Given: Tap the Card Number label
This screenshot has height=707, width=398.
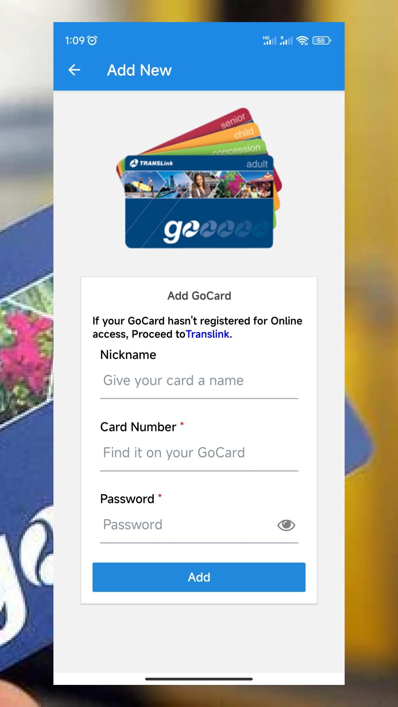Looking at the screenshot, I should point(138,427).
